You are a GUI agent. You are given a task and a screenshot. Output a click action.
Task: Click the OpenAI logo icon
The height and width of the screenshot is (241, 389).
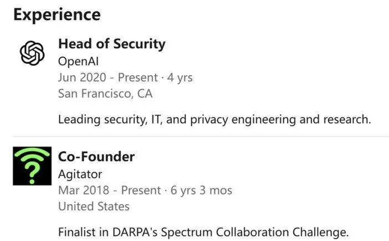[32, 53]
